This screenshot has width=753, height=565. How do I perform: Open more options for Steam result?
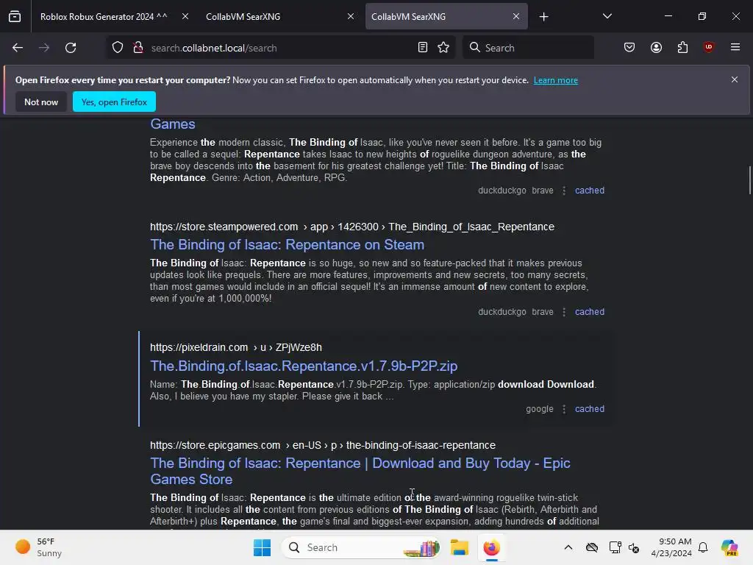coord(564,312)
